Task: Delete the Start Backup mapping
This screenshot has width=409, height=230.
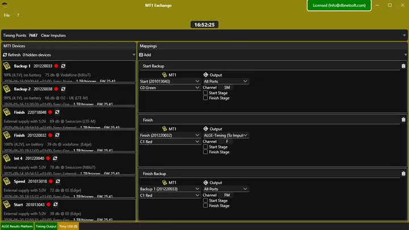Action: point(403,66)
